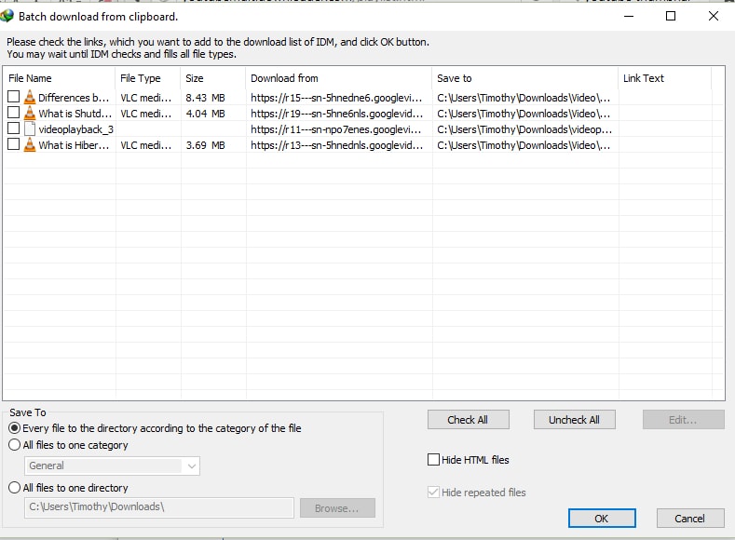
Task: Click the IDM globe icon in title bar
Action: (x=7, y=16)
